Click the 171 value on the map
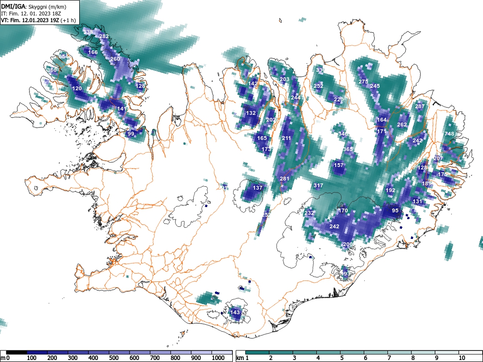Viewport: 483px width, 362px height. [382, 131]
